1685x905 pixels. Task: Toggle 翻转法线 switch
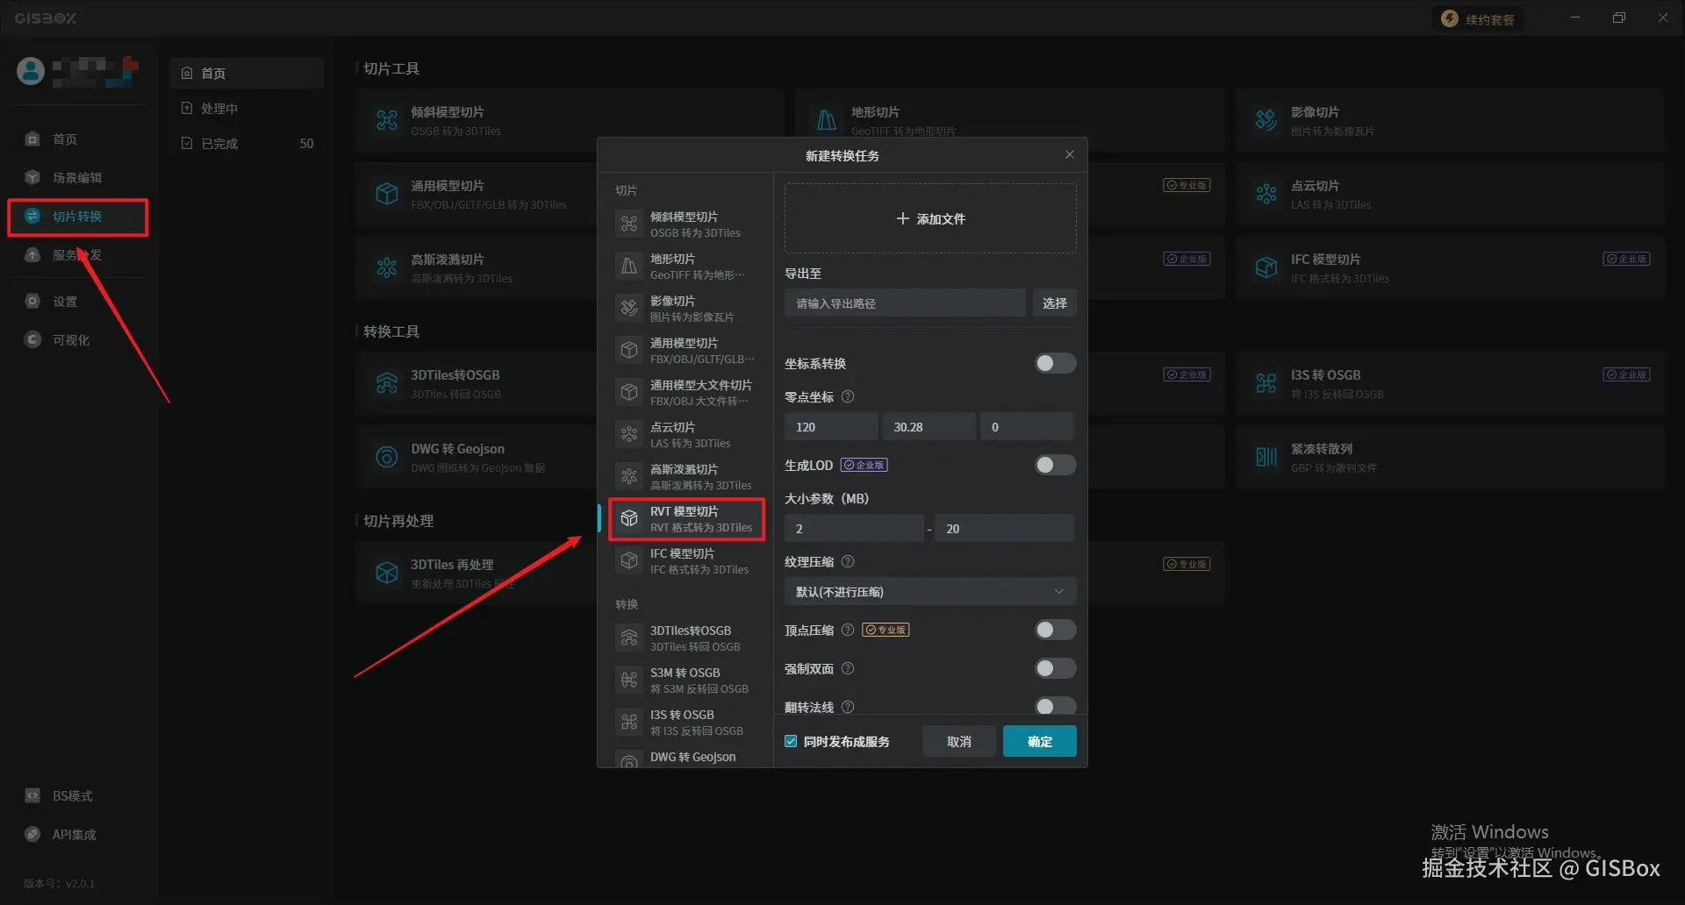coord(1055,706)
